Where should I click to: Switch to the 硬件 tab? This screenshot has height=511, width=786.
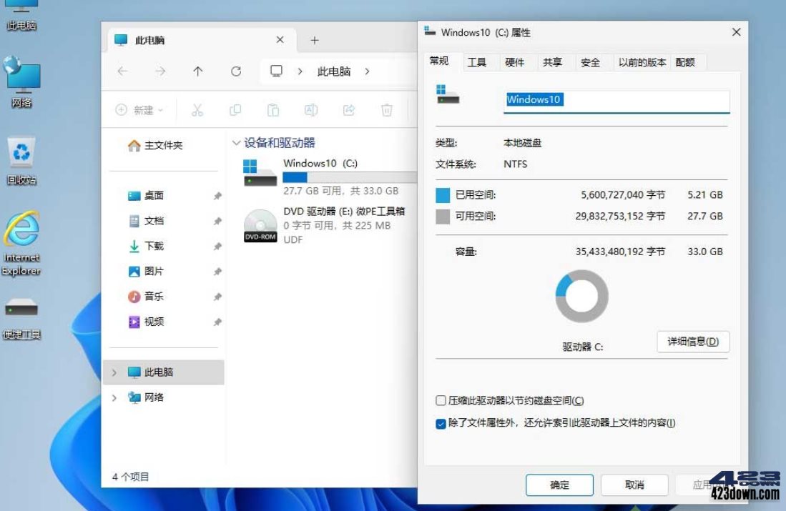[514, 62]
